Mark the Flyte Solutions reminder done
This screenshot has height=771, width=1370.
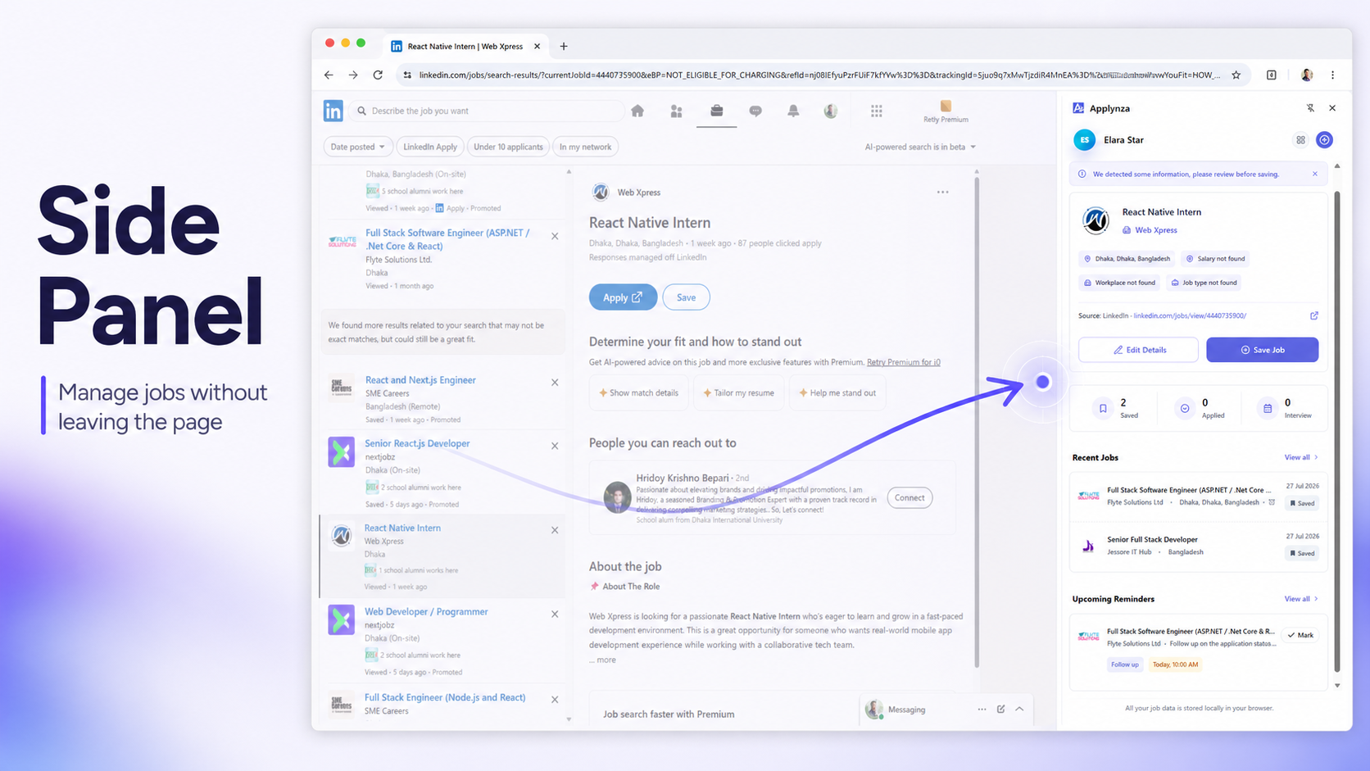[x=1300, y=635]
